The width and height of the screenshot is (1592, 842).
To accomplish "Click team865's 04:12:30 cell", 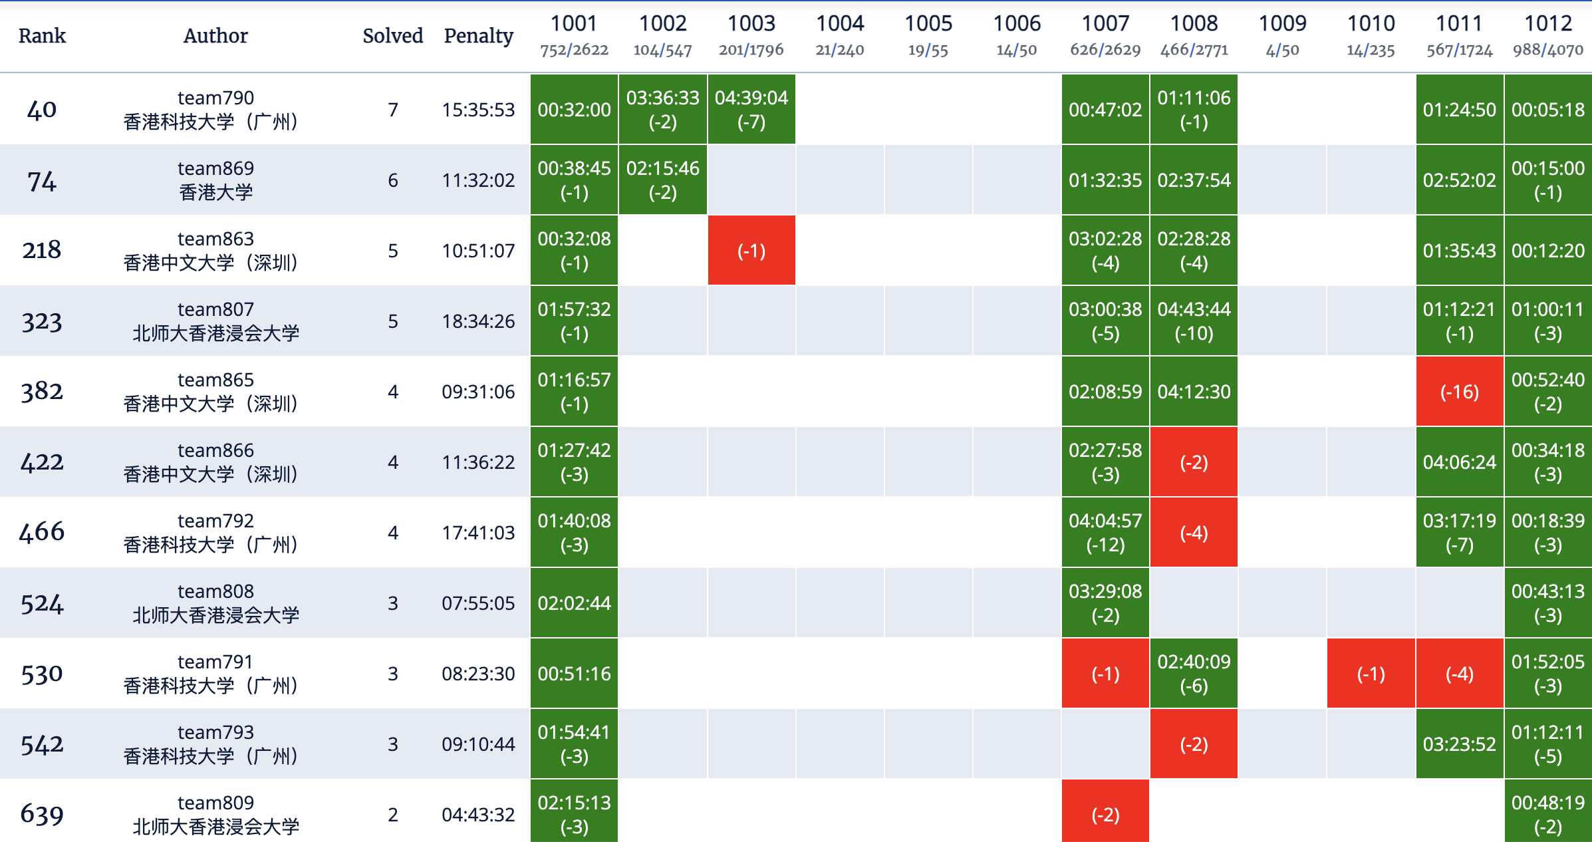I will point(1194,391).
